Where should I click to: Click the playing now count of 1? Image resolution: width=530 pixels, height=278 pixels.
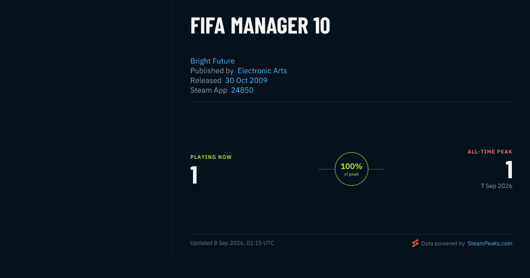coord(194,175)
